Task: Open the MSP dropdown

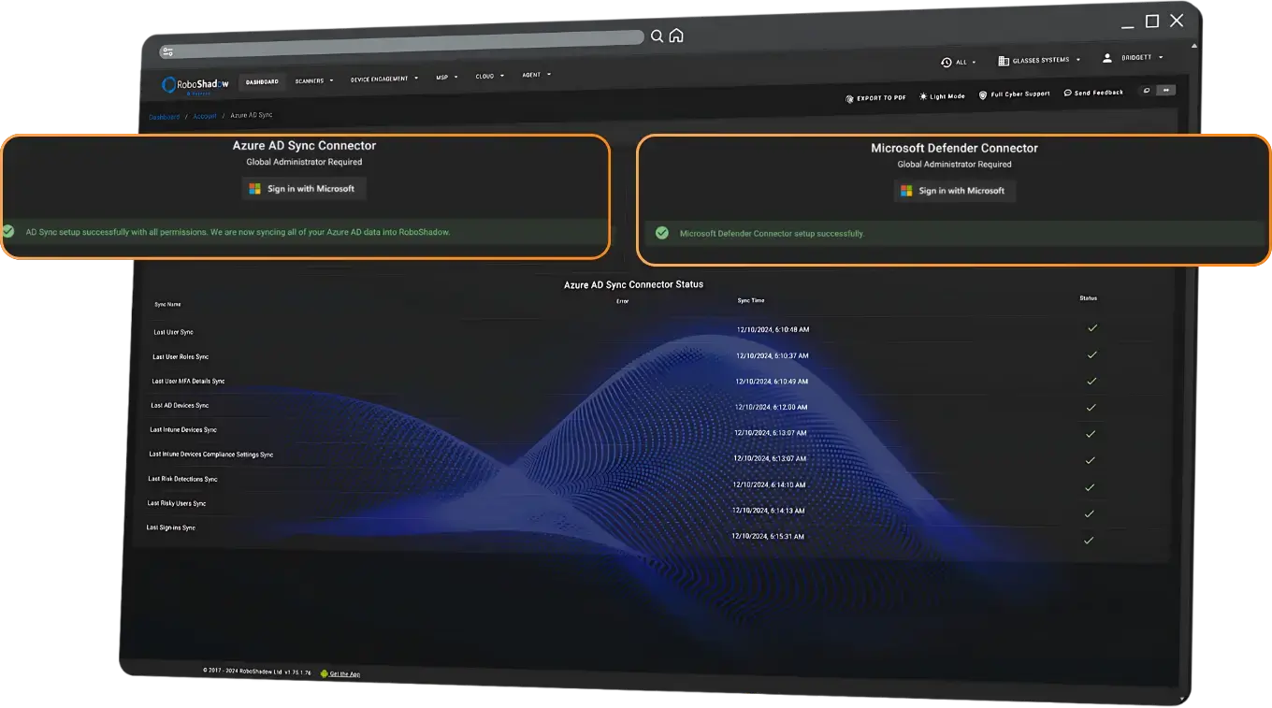Action: point(447,78)
